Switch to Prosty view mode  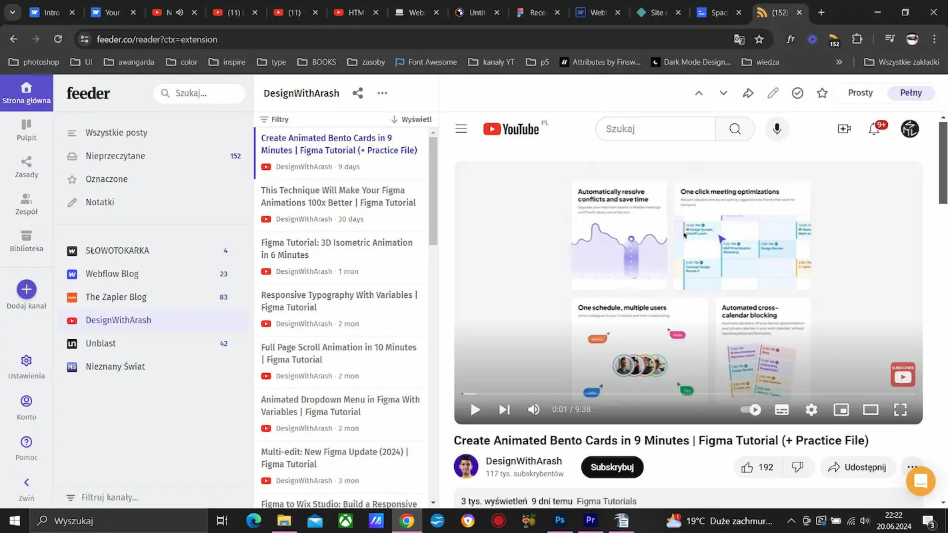860,93
